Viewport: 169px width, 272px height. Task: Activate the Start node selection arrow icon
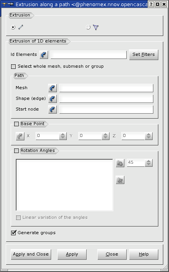tap(52, 109)
